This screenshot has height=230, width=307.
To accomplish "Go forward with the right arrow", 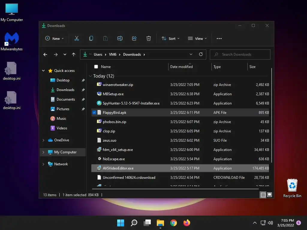I will point(55,55).
